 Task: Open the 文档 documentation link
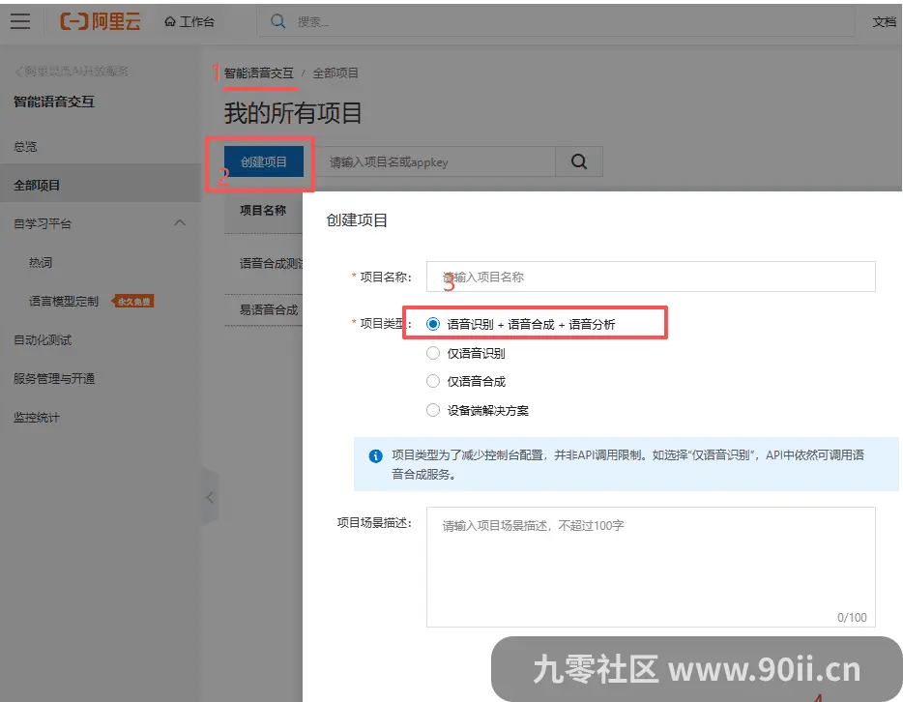point(884,22)
